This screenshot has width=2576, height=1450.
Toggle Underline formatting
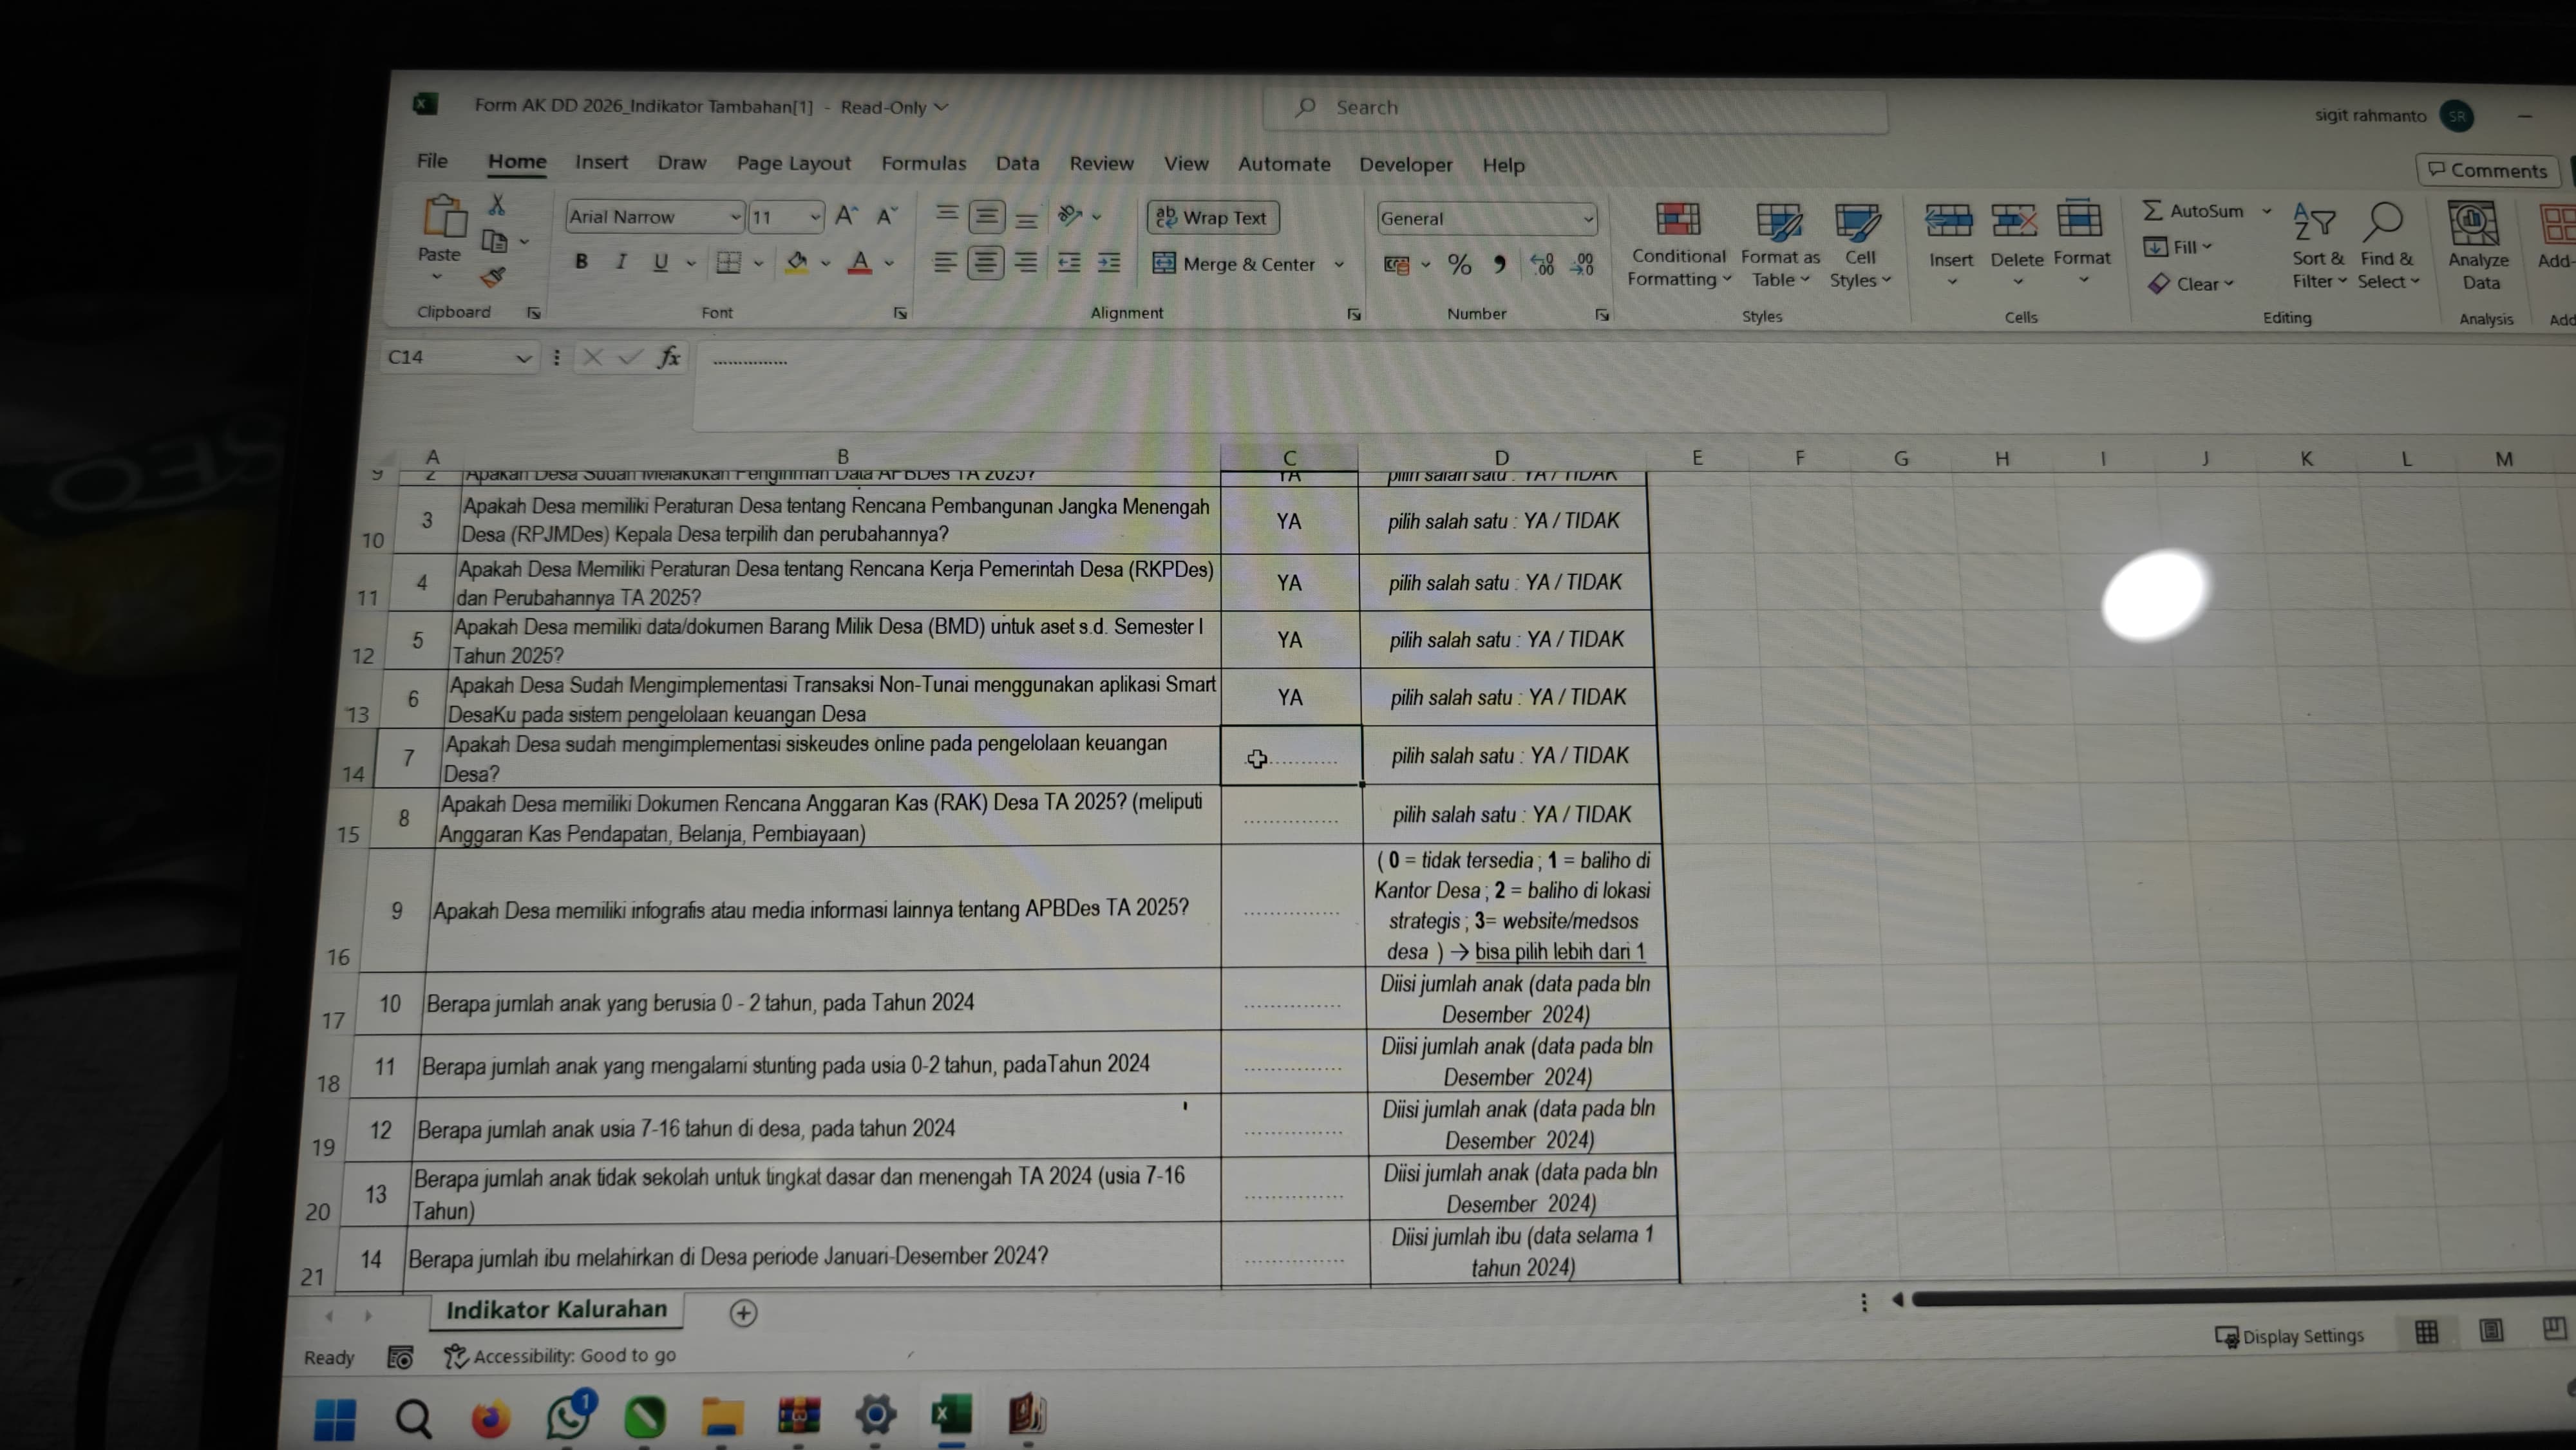[660, 262]
